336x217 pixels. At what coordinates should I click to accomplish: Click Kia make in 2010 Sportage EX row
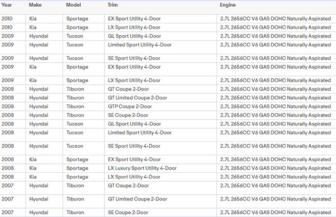33,19
